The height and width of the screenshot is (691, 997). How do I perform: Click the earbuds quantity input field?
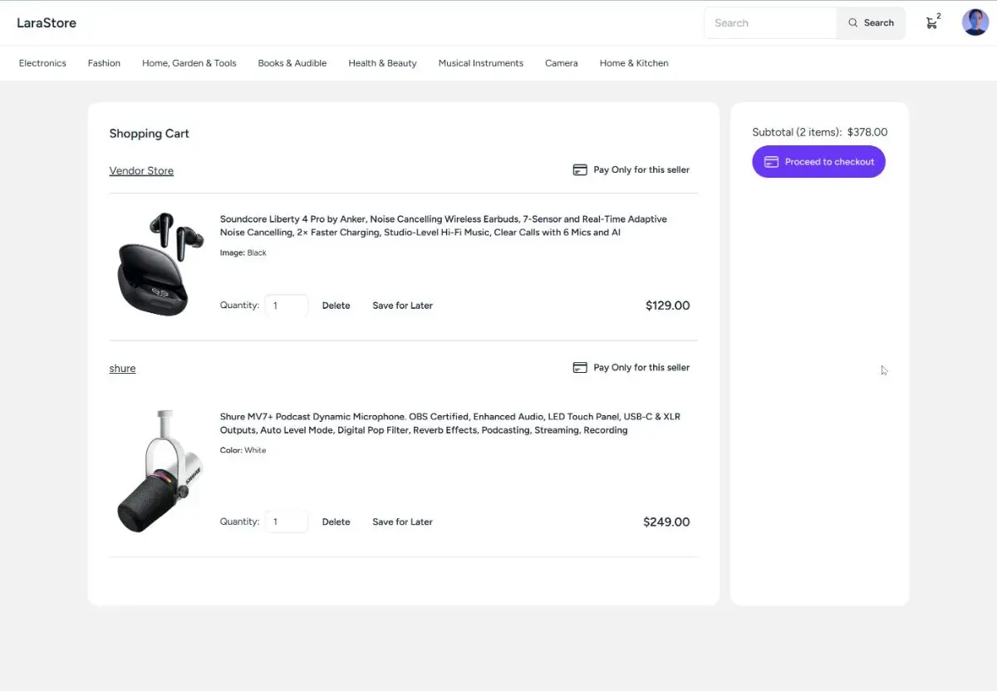(286, 305)
